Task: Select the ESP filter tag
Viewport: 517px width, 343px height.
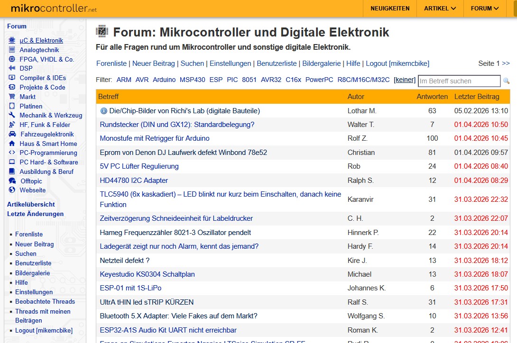Action: pos(216,80)
